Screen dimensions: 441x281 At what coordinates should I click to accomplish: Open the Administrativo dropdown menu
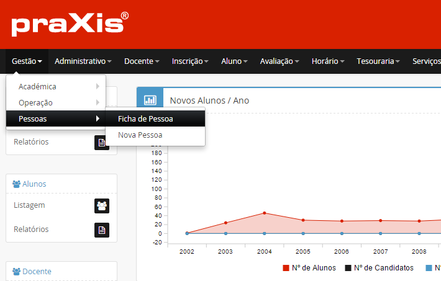pyautogui.click(x=83, y=61)
